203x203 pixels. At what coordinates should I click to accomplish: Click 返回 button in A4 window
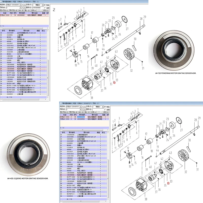46,10
